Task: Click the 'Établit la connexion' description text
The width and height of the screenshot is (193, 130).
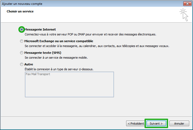Action: (x=59, y=69)
